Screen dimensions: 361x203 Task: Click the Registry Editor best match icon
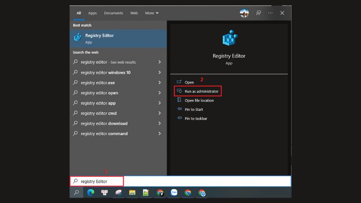(x=78, y=38)
